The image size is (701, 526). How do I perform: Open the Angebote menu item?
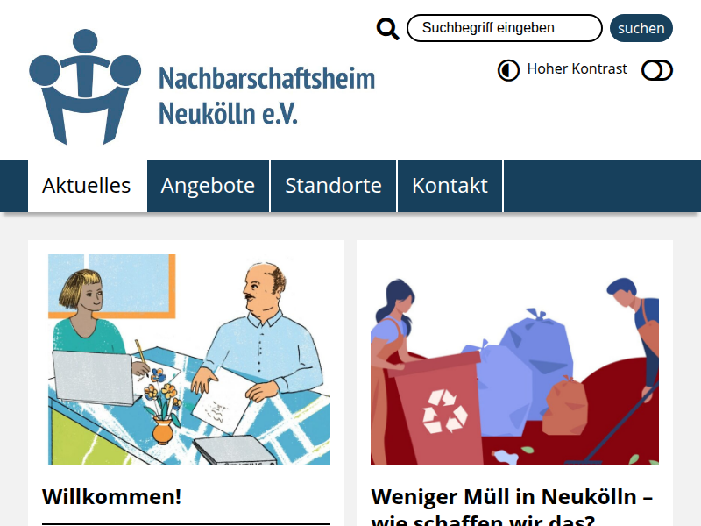point(208,186)
